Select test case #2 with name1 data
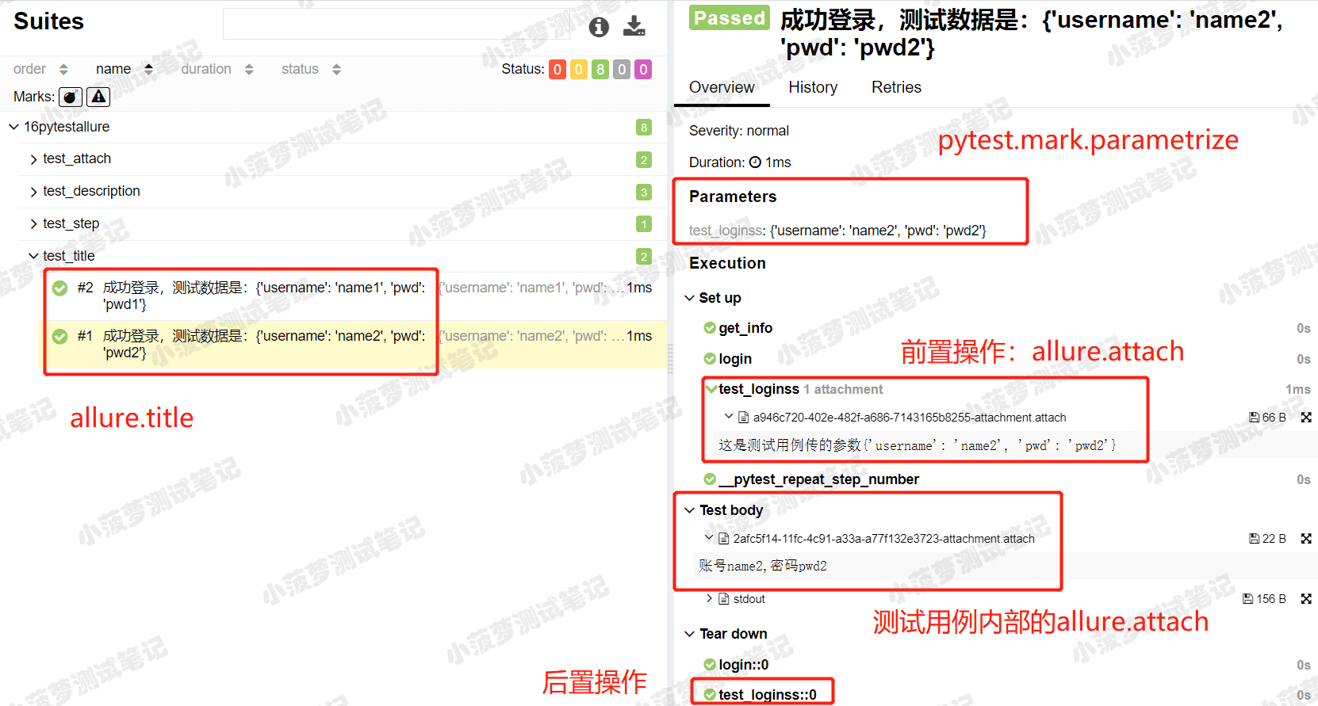1318x706 pixels. click(x=354, y=296)
